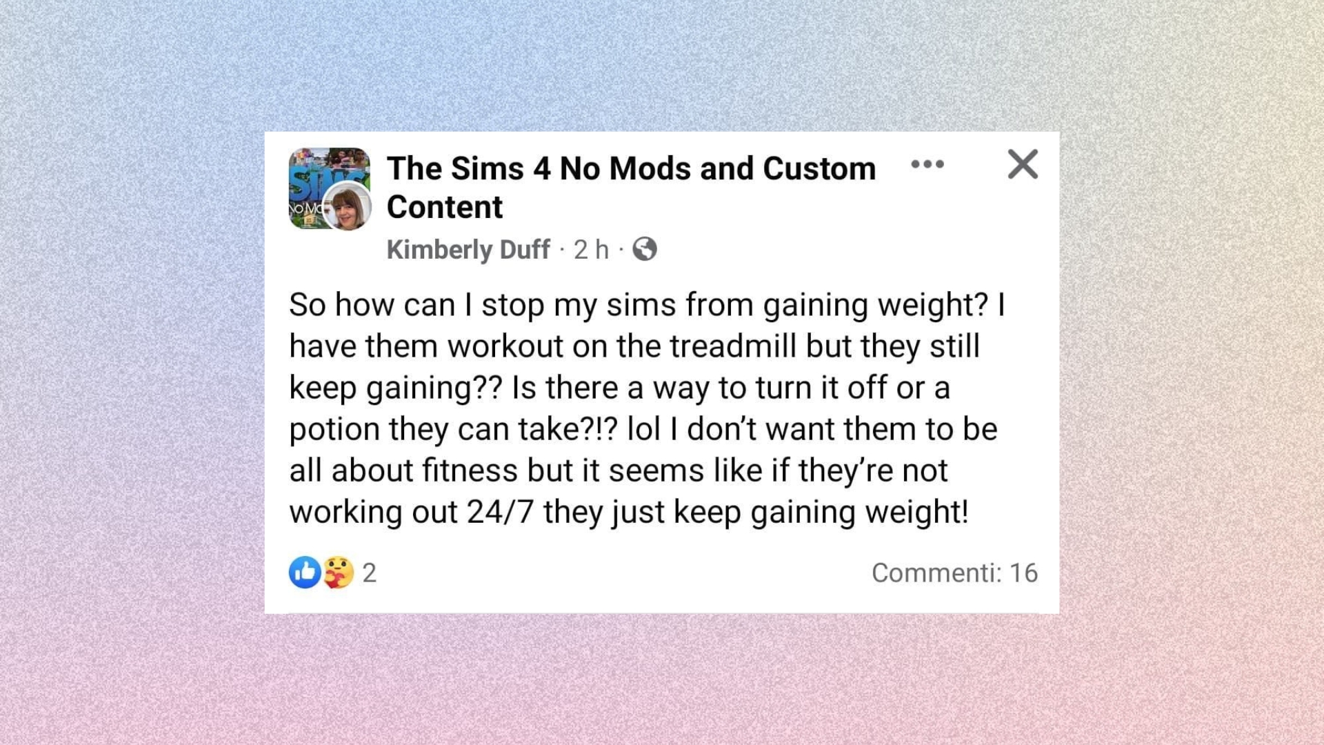The image size is (1324, 745).
Task: Open the three-dot post options menu
Action: click(x=927, y=164)
